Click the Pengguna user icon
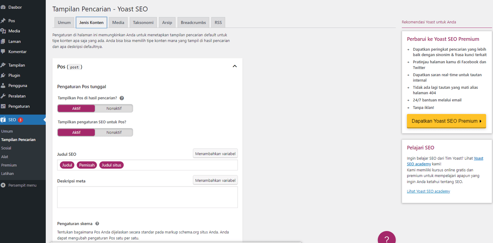 (3, 86)
